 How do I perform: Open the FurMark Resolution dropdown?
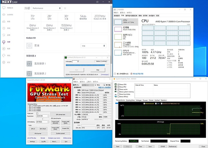[x=42, y=116]
